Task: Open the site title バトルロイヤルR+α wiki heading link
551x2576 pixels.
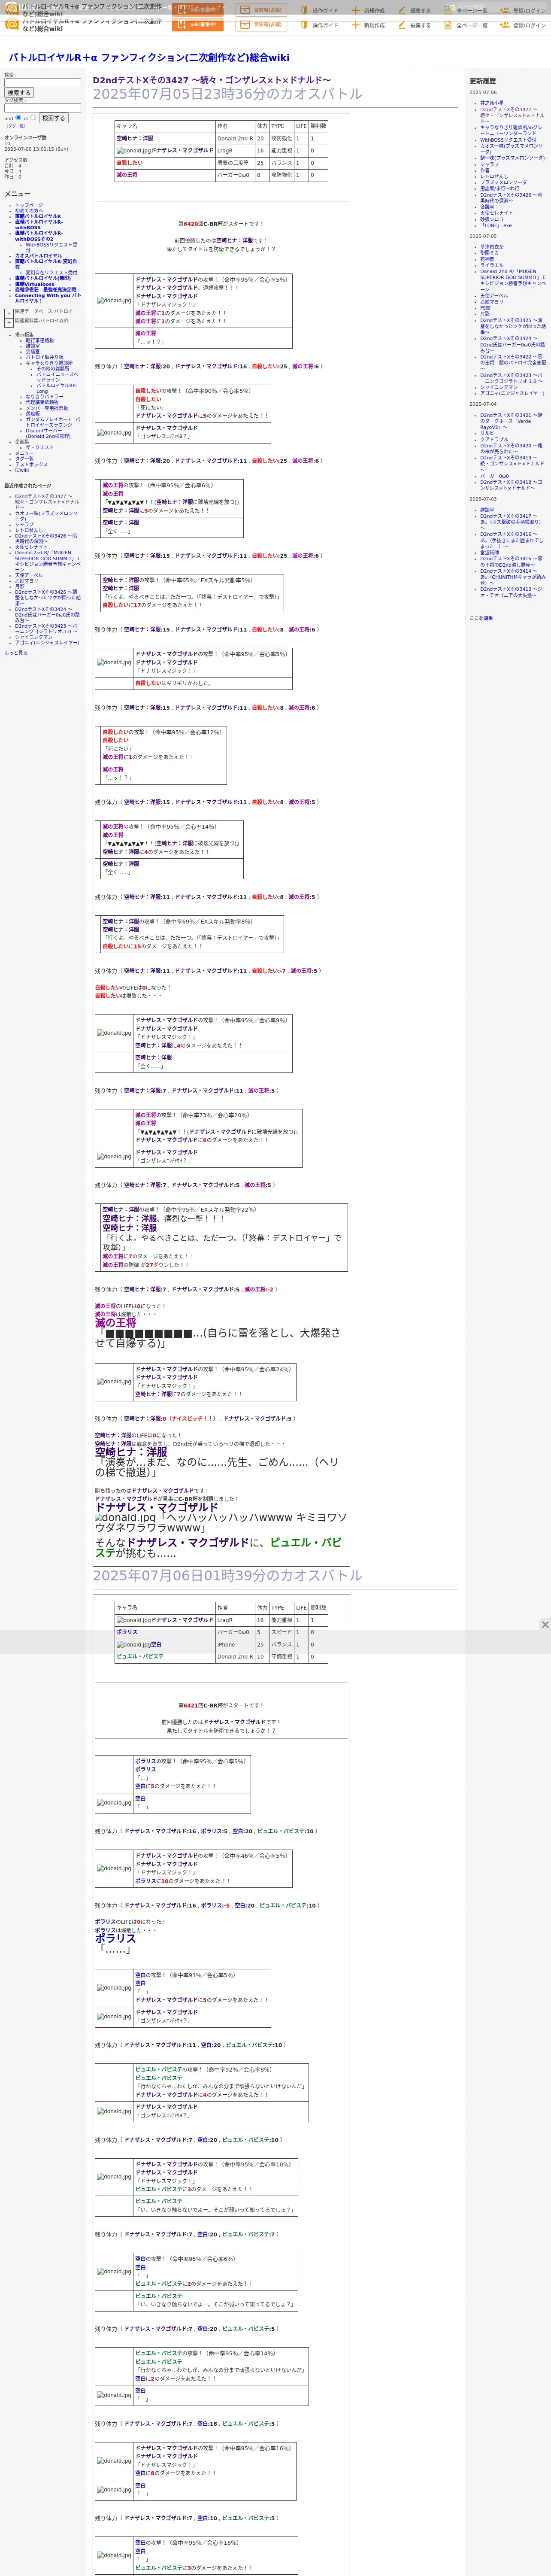Action: pyautogui.click(x=148, y=57)
